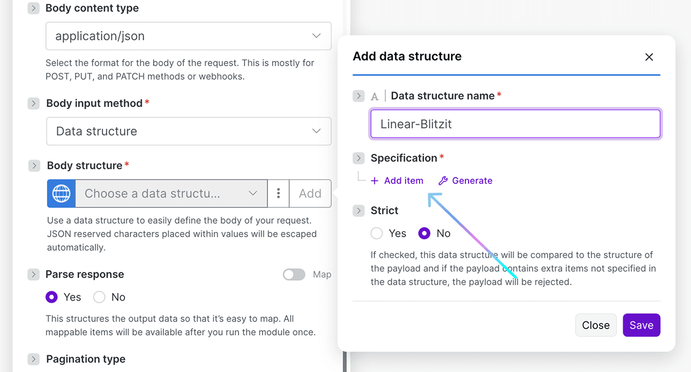This screenshot has width=691, height=372.
Task: Open the Body input method dropdown
Action: point(188,131)
